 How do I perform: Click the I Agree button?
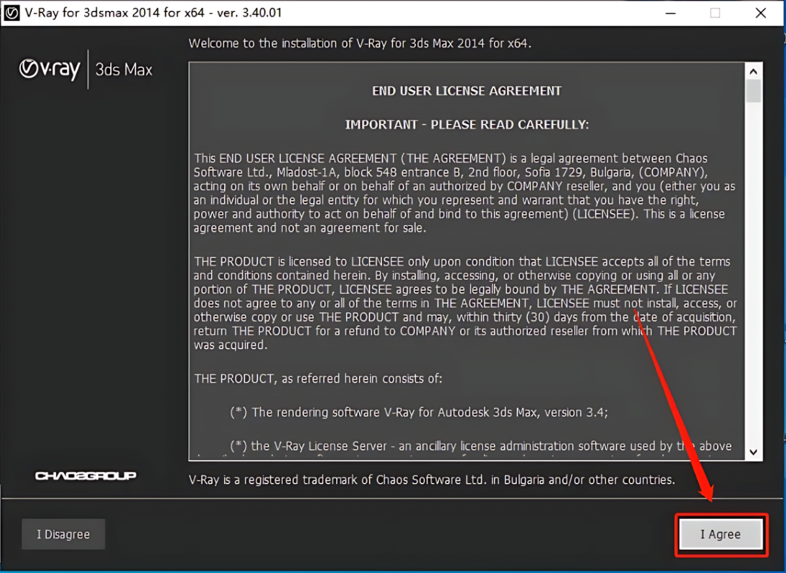(720, 535)
